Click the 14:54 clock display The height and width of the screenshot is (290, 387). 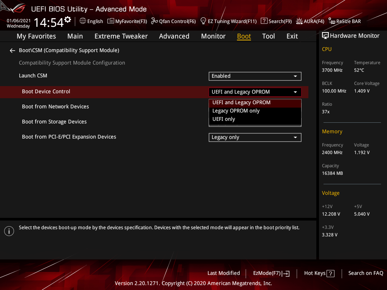[48, 22]
